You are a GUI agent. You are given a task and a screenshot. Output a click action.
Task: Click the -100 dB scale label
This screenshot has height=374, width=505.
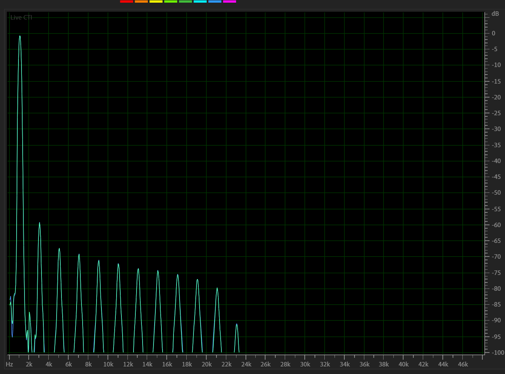pos(498,353)
